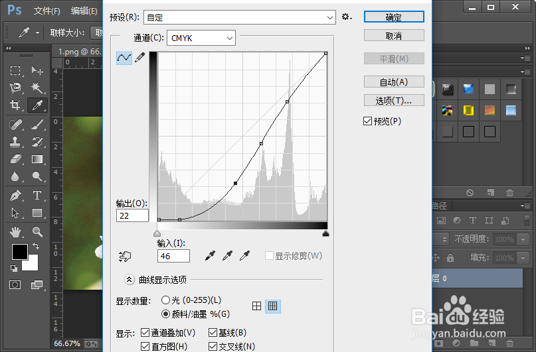Select the Move tool
Viewport: 536px width, 352px height.
pos(37,71)
